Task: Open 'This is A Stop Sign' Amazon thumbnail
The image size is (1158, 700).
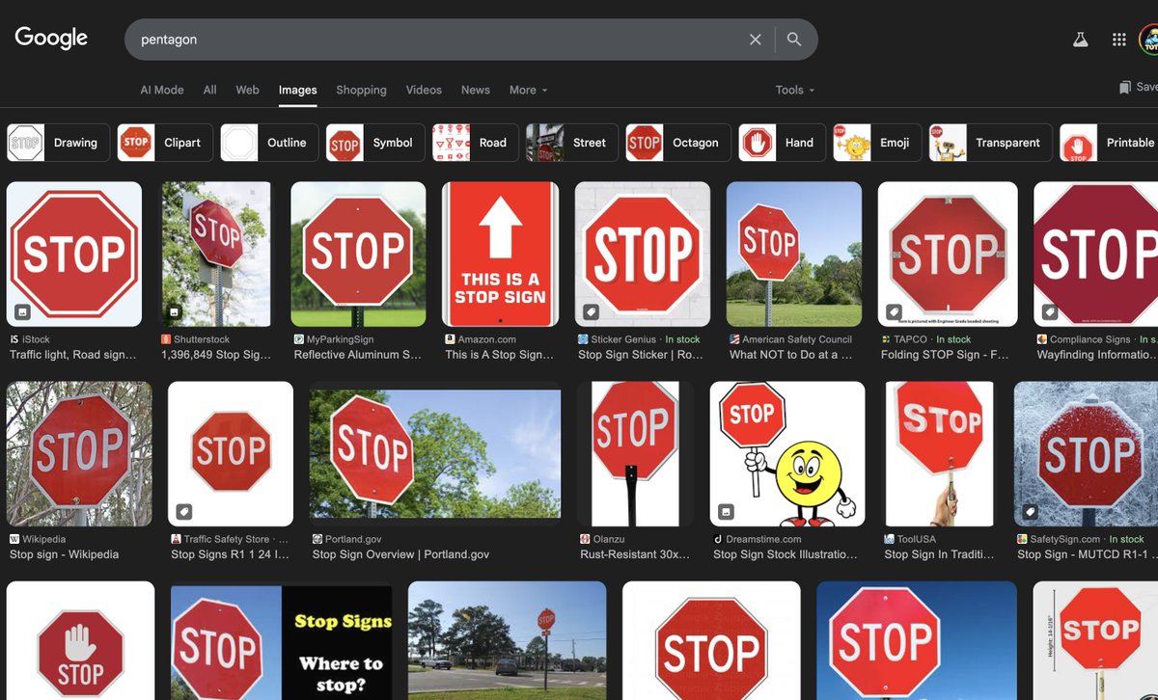Action: (x=500, y=255)
